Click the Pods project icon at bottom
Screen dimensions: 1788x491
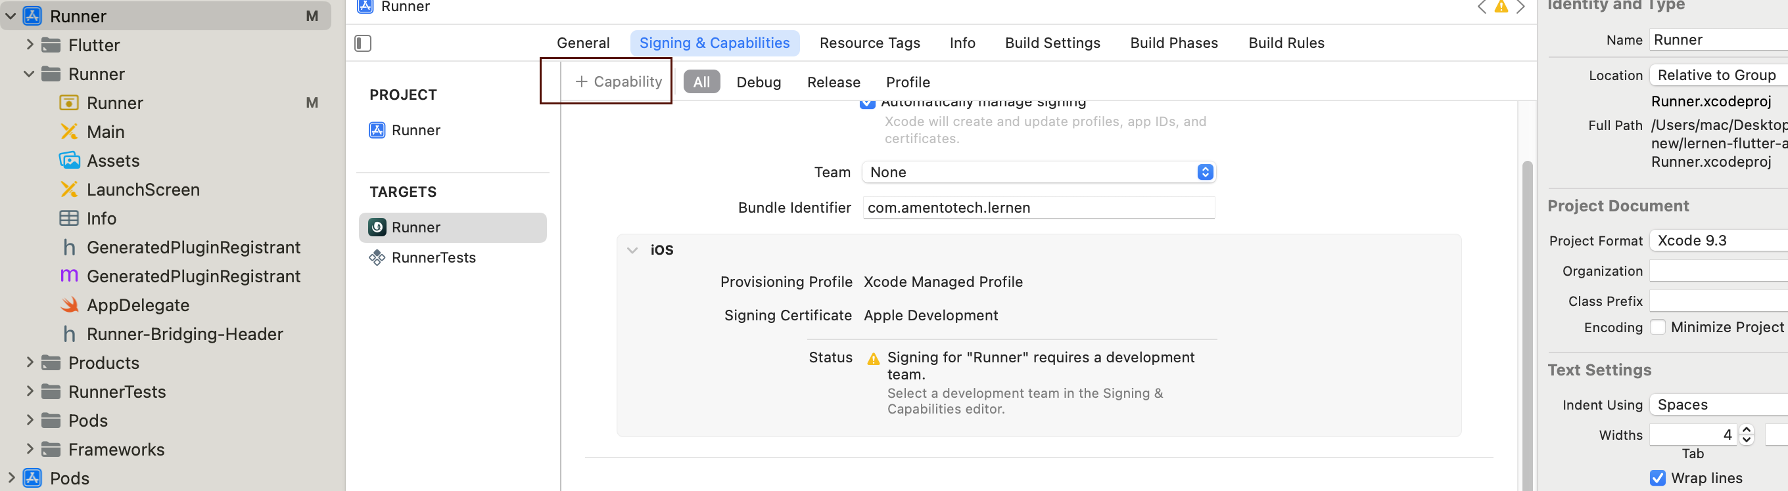tap(33, 478)
